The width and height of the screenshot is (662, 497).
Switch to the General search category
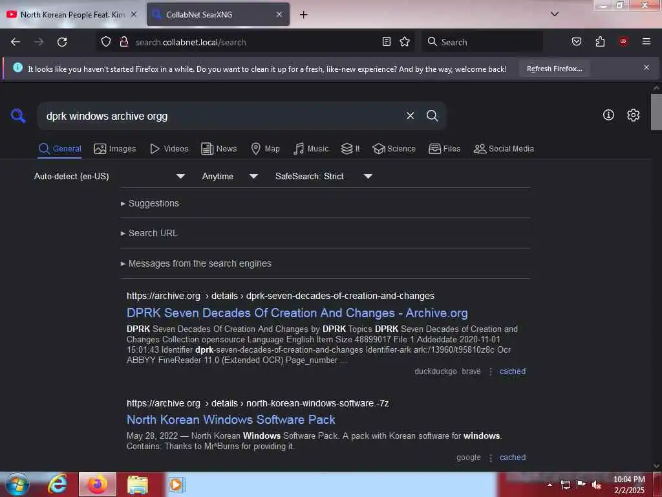tap(59, 149)
